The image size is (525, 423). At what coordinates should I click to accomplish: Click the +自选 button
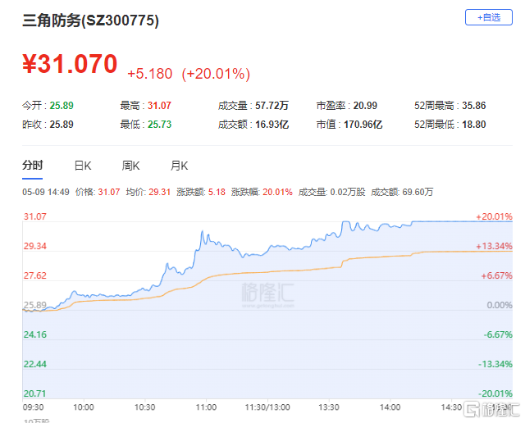(x=489, y=17)
